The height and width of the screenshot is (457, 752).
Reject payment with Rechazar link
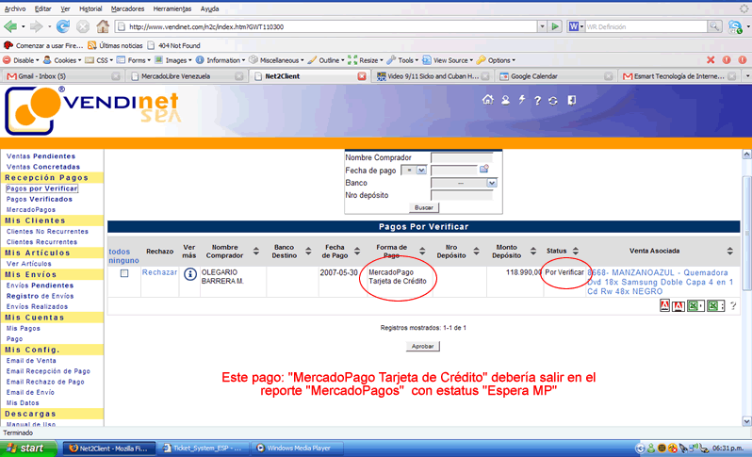(x=159, y=272)
